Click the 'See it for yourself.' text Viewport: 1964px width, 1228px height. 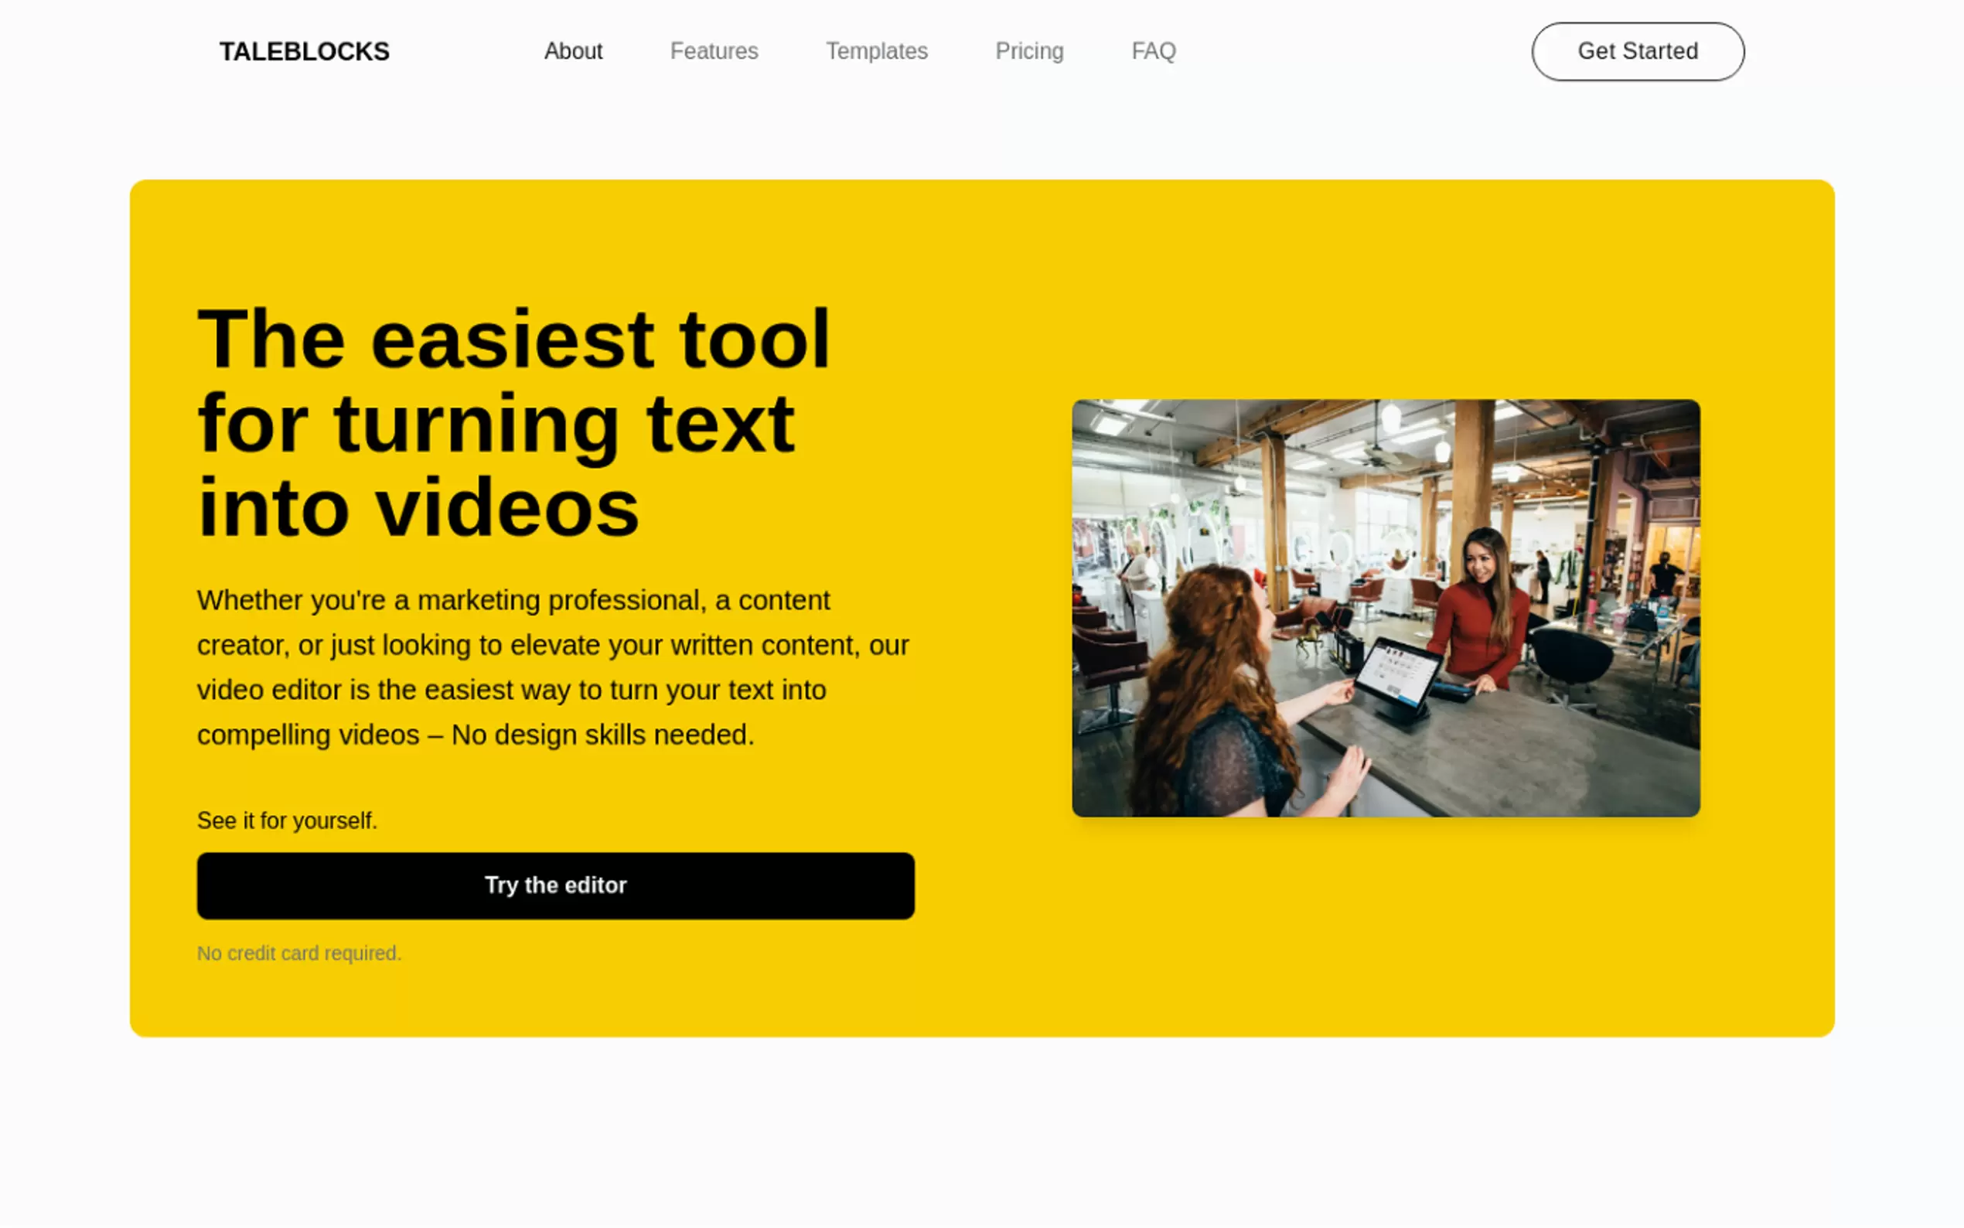[287, 820]
